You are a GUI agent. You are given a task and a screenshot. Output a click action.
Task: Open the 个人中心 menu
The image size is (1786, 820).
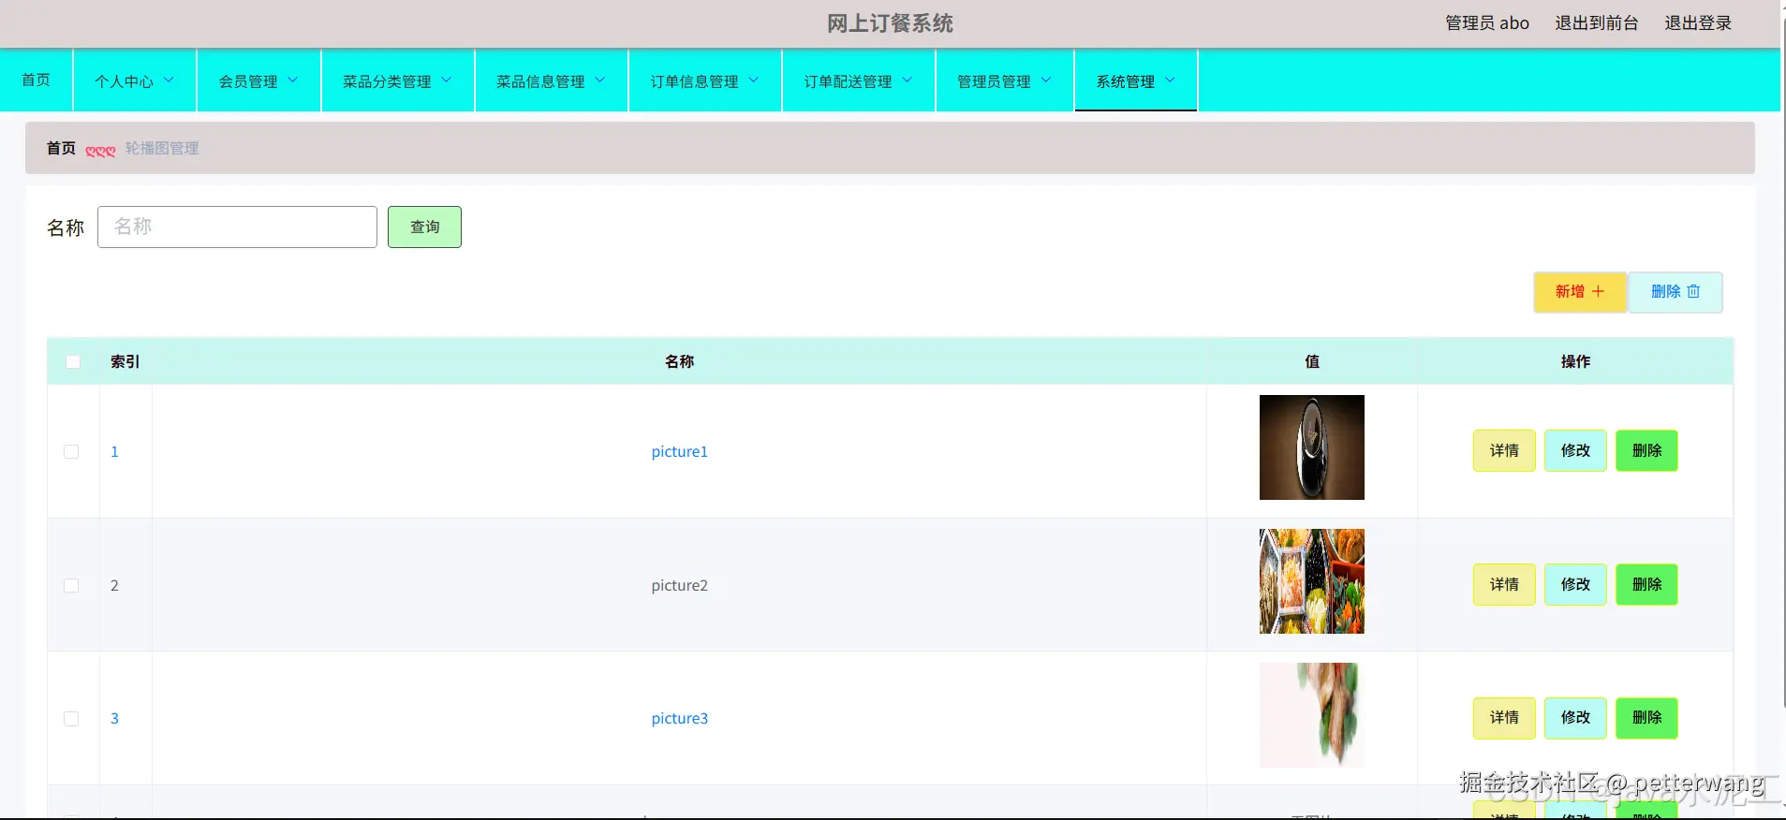135,81
